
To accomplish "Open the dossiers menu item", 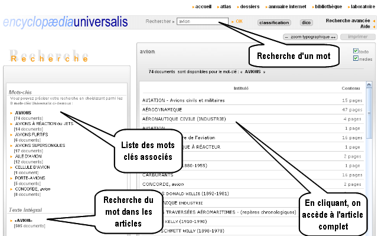I will point(249,6).
